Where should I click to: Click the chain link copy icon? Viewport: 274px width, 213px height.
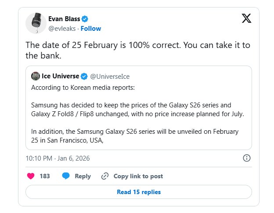coord(105,176)
